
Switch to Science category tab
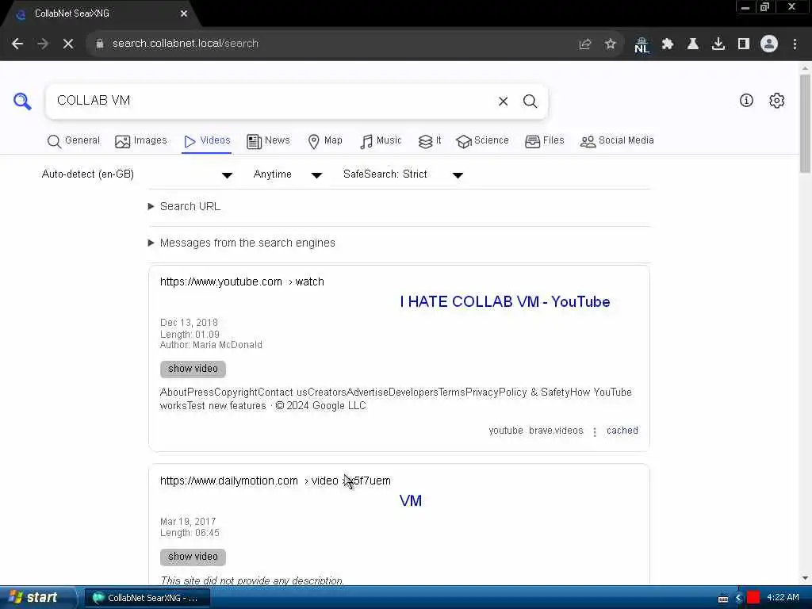pos(483,141)
